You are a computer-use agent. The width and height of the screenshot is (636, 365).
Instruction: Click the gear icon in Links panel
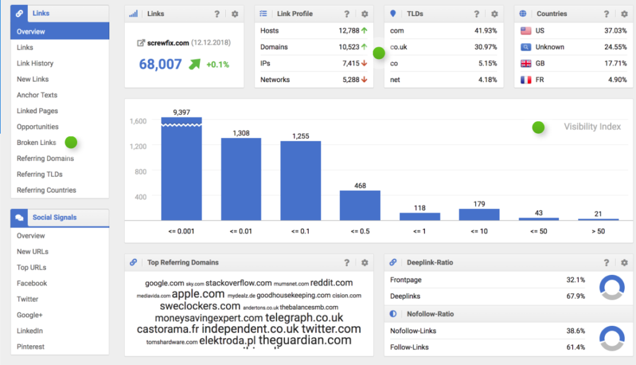tap(235, 14)
